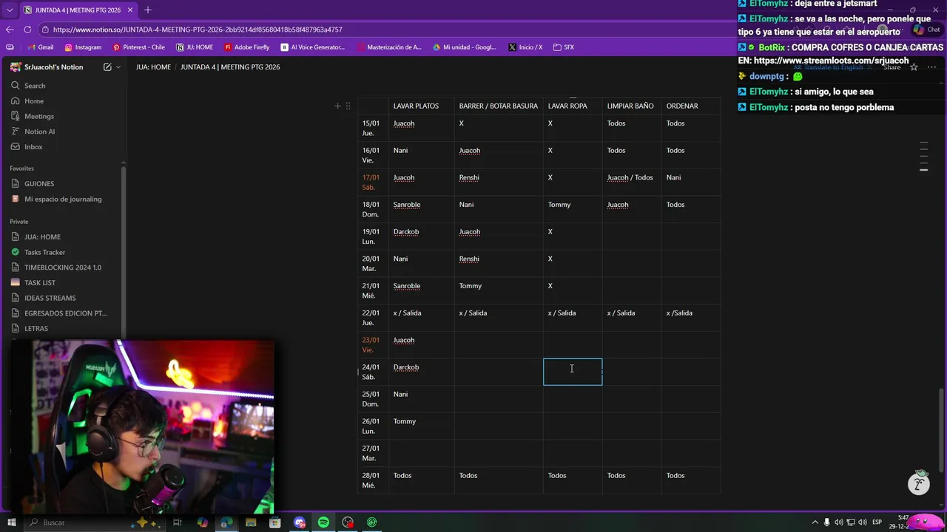
Task: Open the TASK LIST page
Action: pyautogui.click(x=39, y=283)
